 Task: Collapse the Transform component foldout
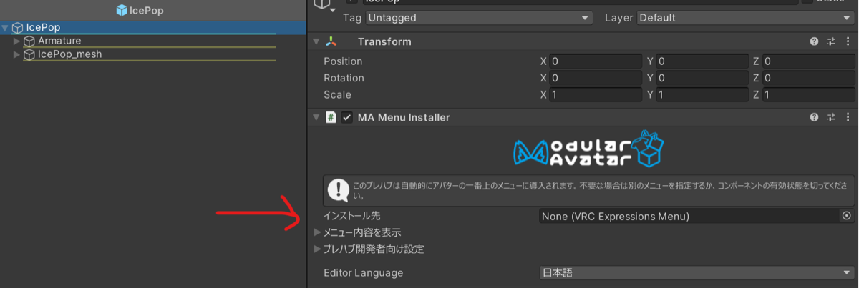(317, 42)
